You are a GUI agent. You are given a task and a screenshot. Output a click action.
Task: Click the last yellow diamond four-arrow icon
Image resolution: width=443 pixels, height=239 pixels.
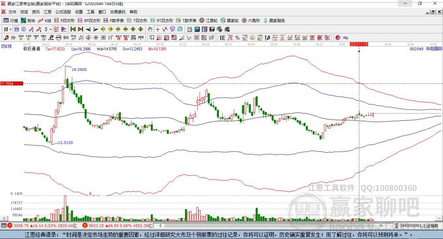[141, 29]
